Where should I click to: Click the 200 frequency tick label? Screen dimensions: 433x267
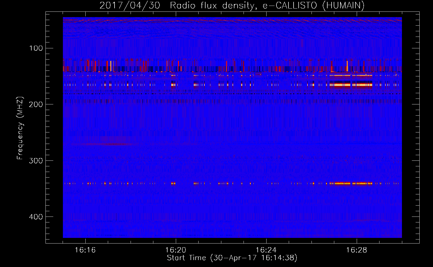36,104
